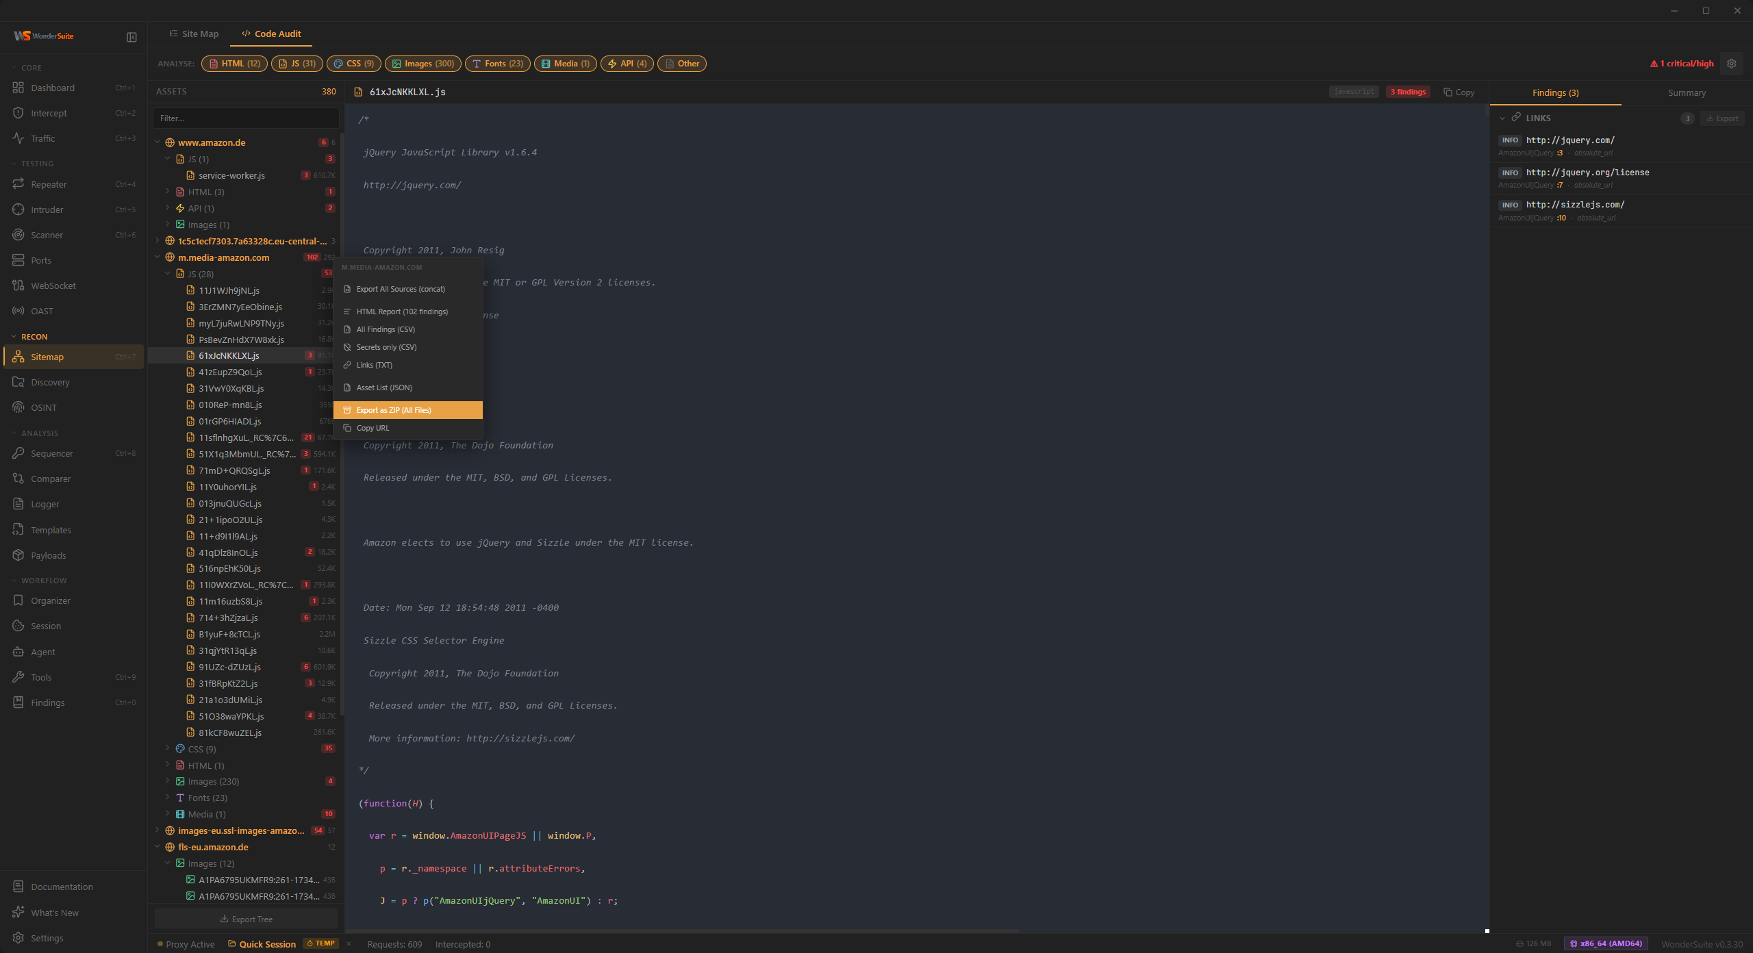Collapse the JS (28) folder
This screenshot has height=953, width=1753.
coord(168,274)
